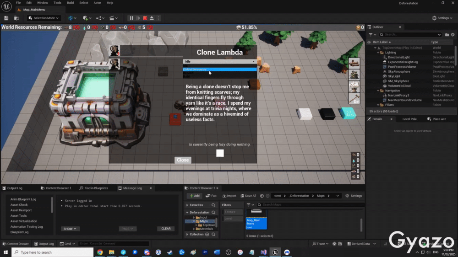Open the Cinematics clapperboard menu
458x257 pixels.
(113, 18)
